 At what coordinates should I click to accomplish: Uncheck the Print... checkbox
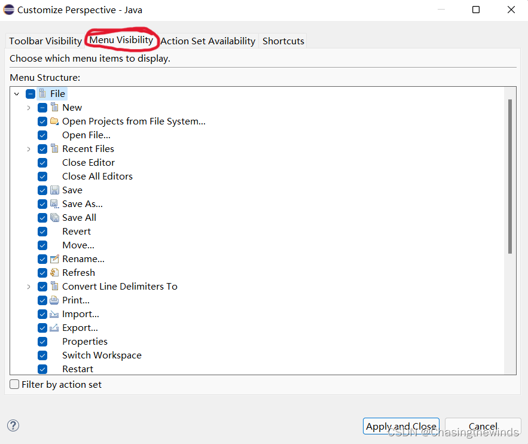(42, 300)
